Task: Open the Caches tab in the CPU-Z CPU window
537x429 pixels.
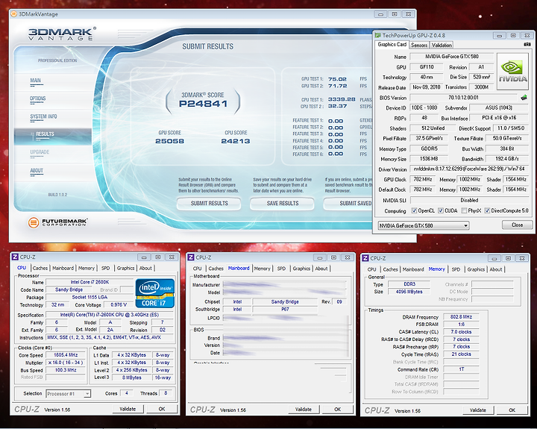Action: click(x=40, y=268)
